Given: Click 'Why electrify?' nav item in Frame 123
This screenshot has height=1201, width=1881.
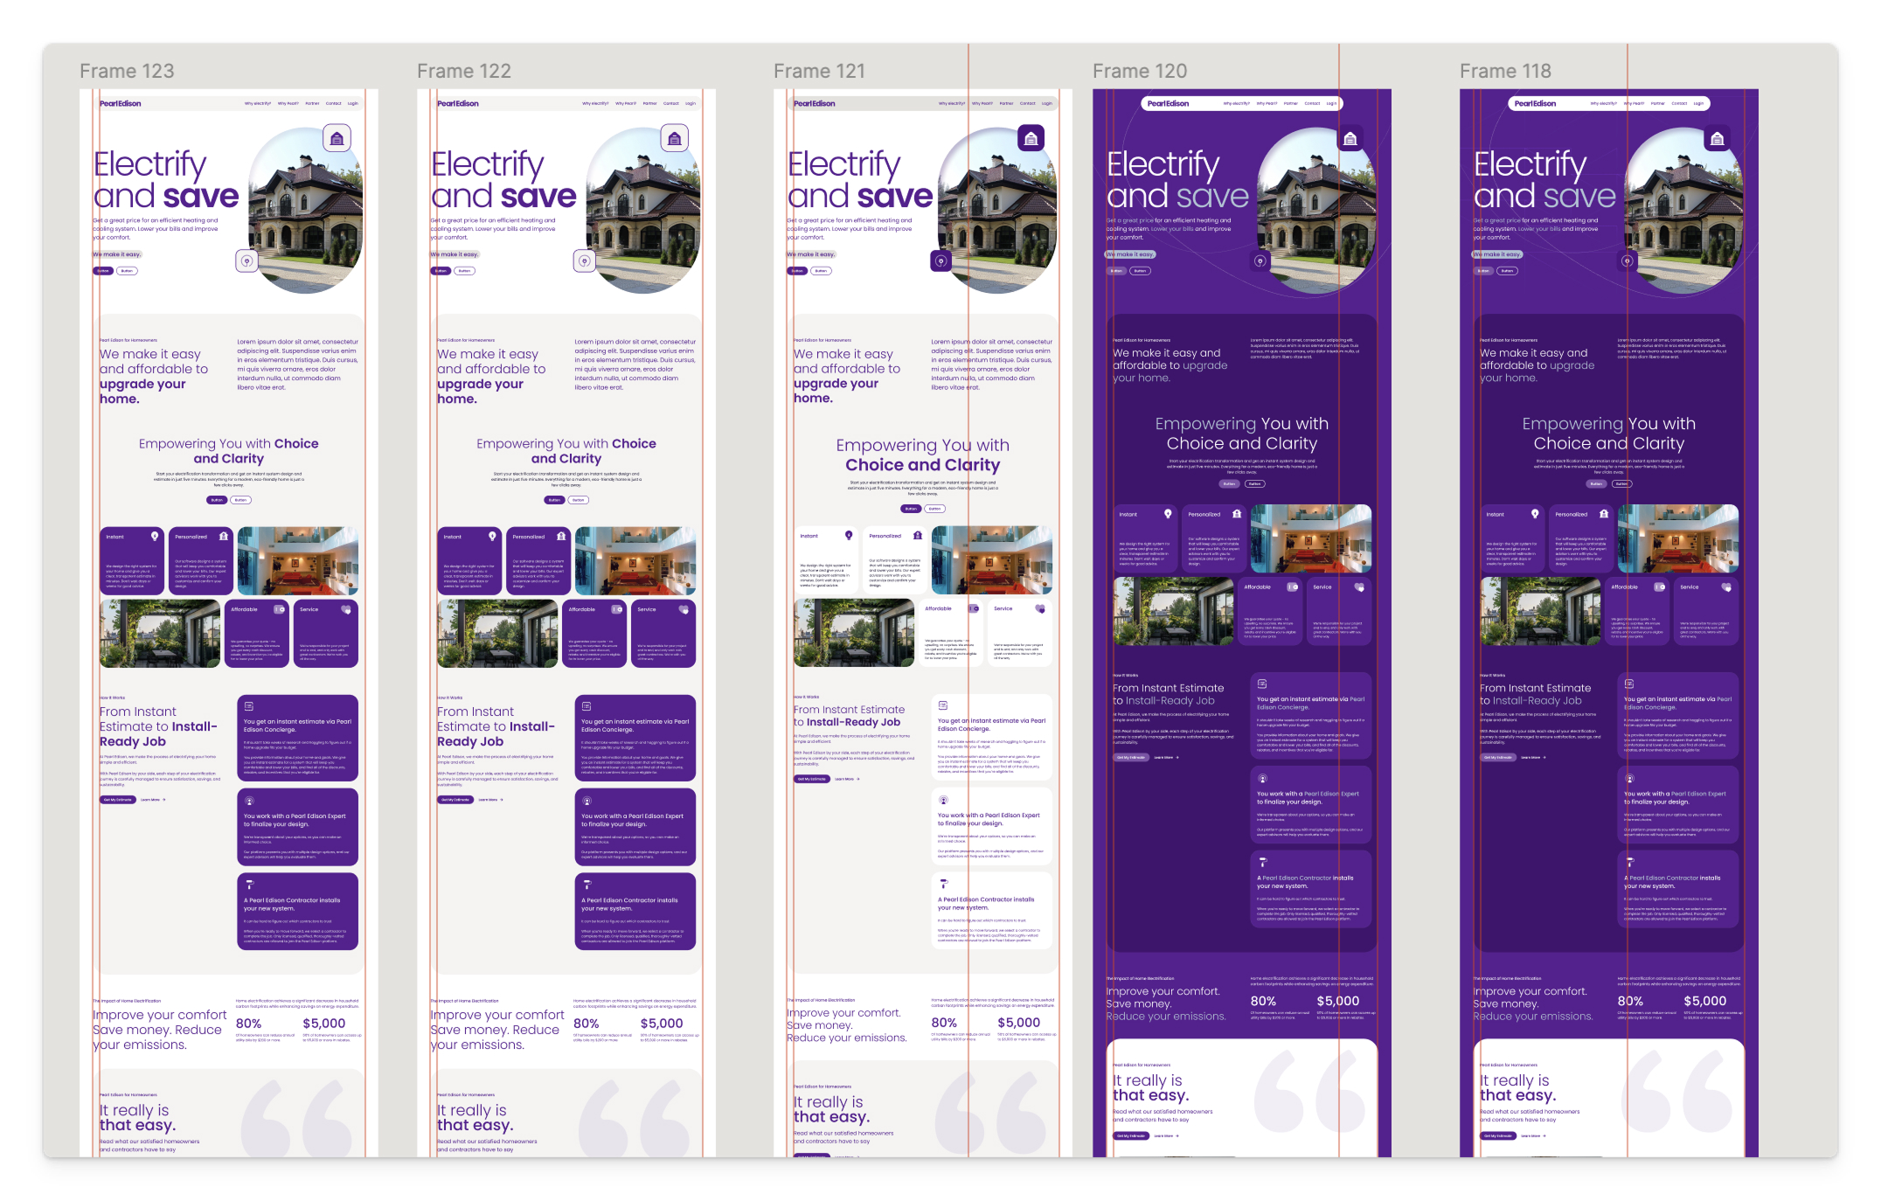Looking at the screenshot, I should [x=258, y=103].
